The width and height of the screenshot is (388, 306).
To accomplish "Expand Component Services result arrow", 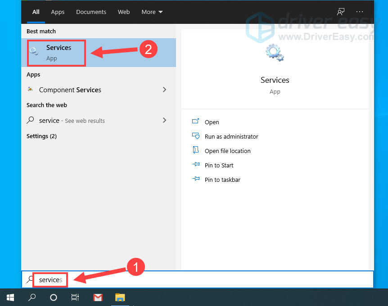I will click(164, 90).
